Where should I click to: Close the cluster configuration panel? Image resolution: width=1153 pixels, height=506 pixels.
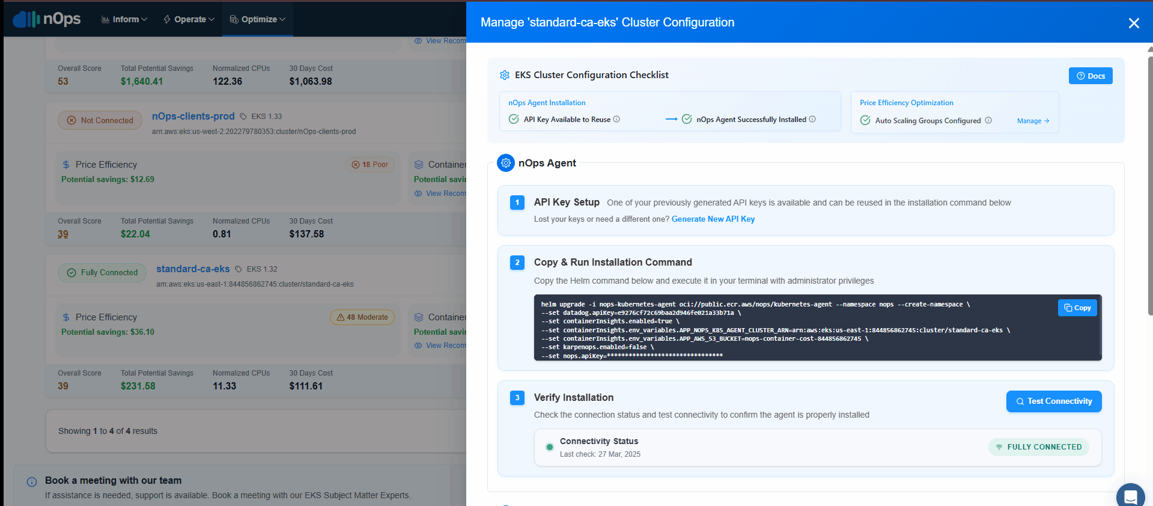point(1134,23)
